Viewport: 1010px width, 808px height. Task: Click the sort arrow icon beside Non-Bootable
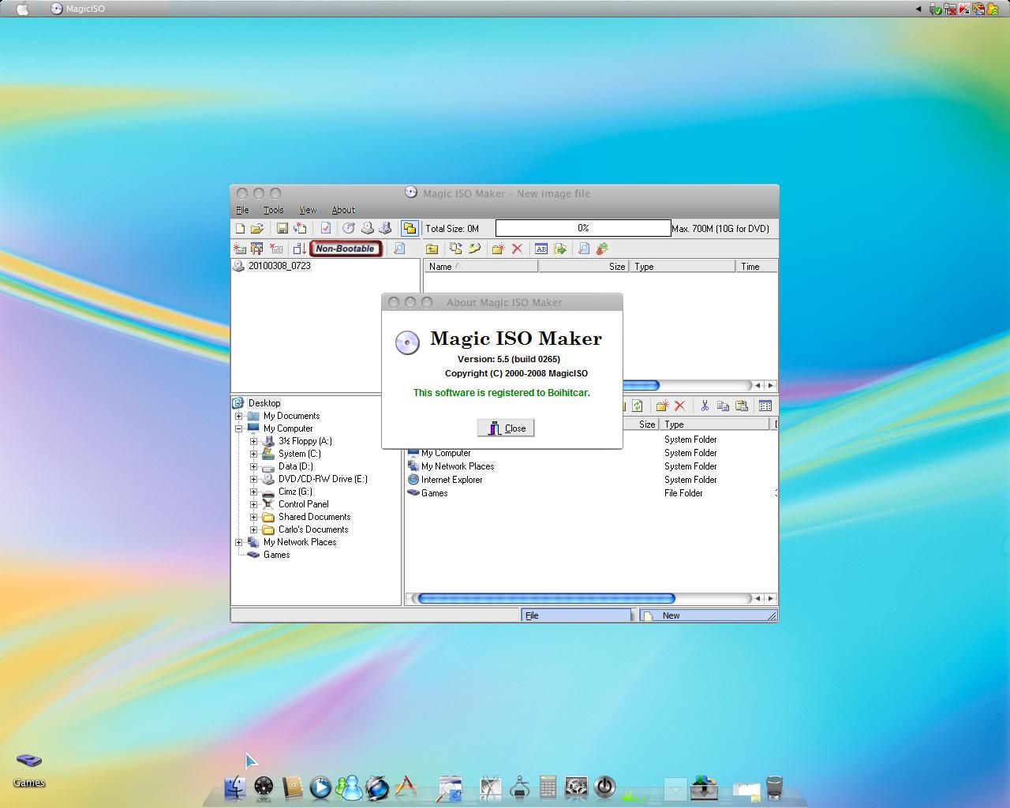click(299, 249)
